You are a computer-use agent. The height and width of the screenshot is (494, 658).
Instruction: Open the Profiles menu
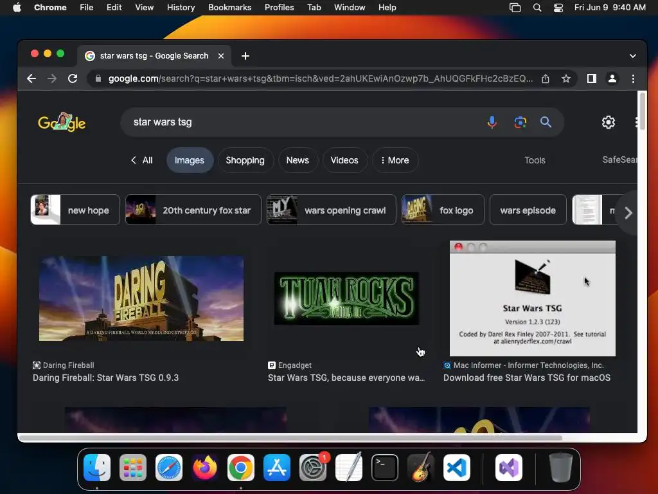click(279, 8)
